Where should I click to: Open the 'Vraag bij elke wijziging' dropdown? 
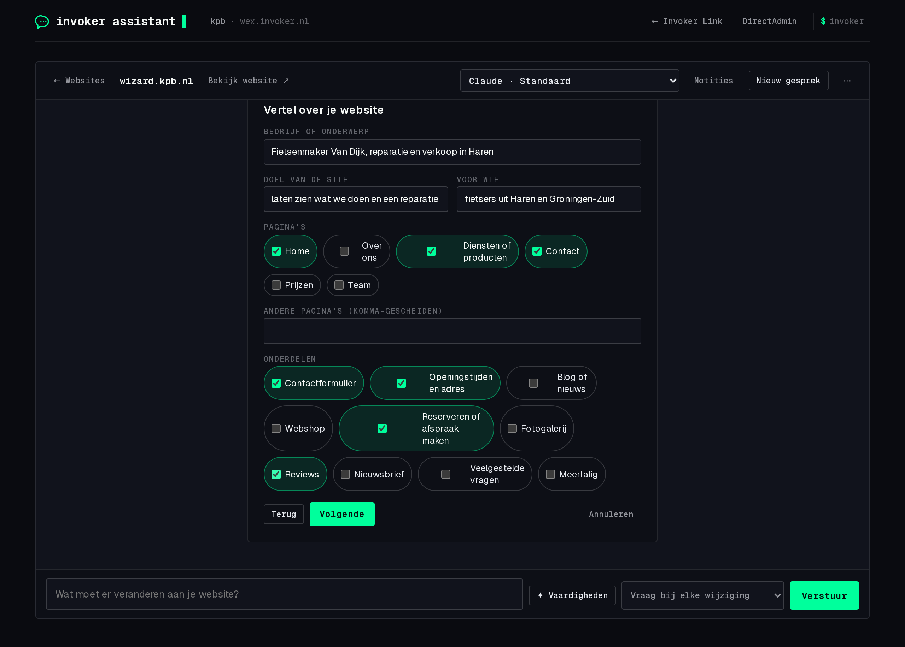tap(702, 595)
